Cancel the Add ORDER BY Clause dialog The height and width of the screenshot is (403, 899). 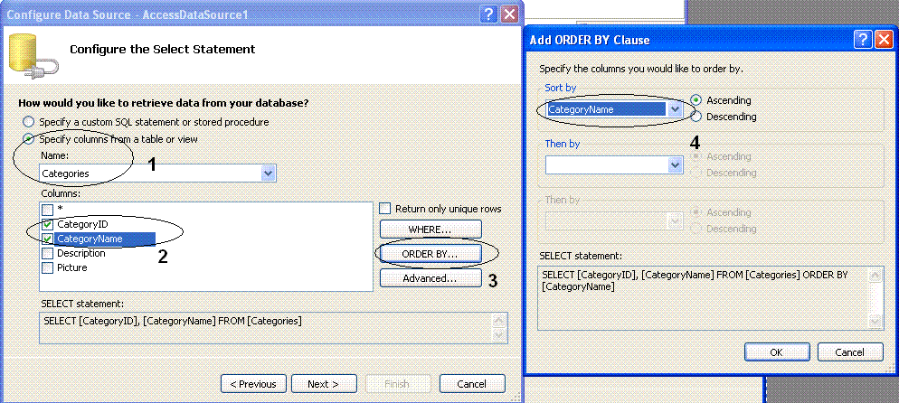pyautogui.click(x=849, y=352)
